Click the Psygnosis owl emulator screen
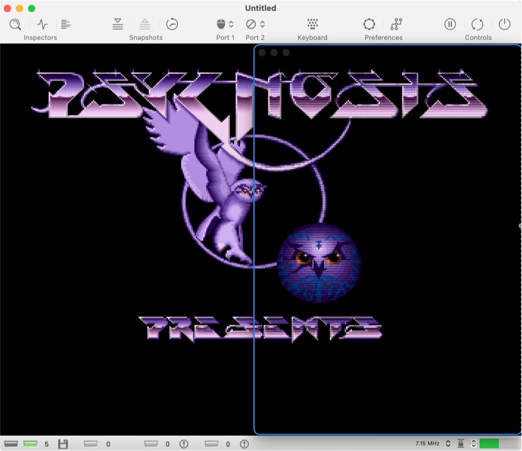The width and height of the screenshot is (522, 451). coord(261,239)
